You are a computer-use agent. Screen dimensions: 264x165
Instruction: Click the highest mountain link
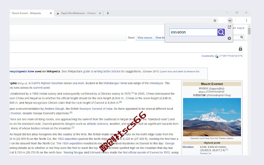pyautogui.click(x=52, y=83)
